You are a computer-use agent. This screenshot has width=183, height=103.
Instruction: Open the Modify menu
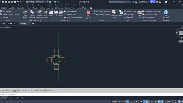coord(50,5)
